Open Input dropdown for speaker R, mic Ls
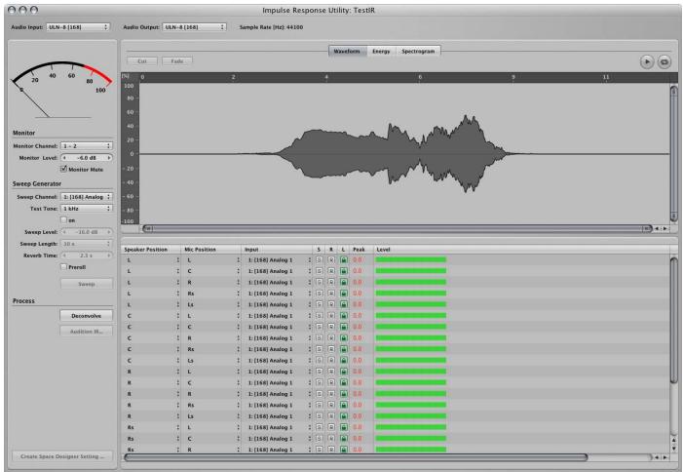Image resolution: width=683 pixels, height=472 pixels. (278, 416)
